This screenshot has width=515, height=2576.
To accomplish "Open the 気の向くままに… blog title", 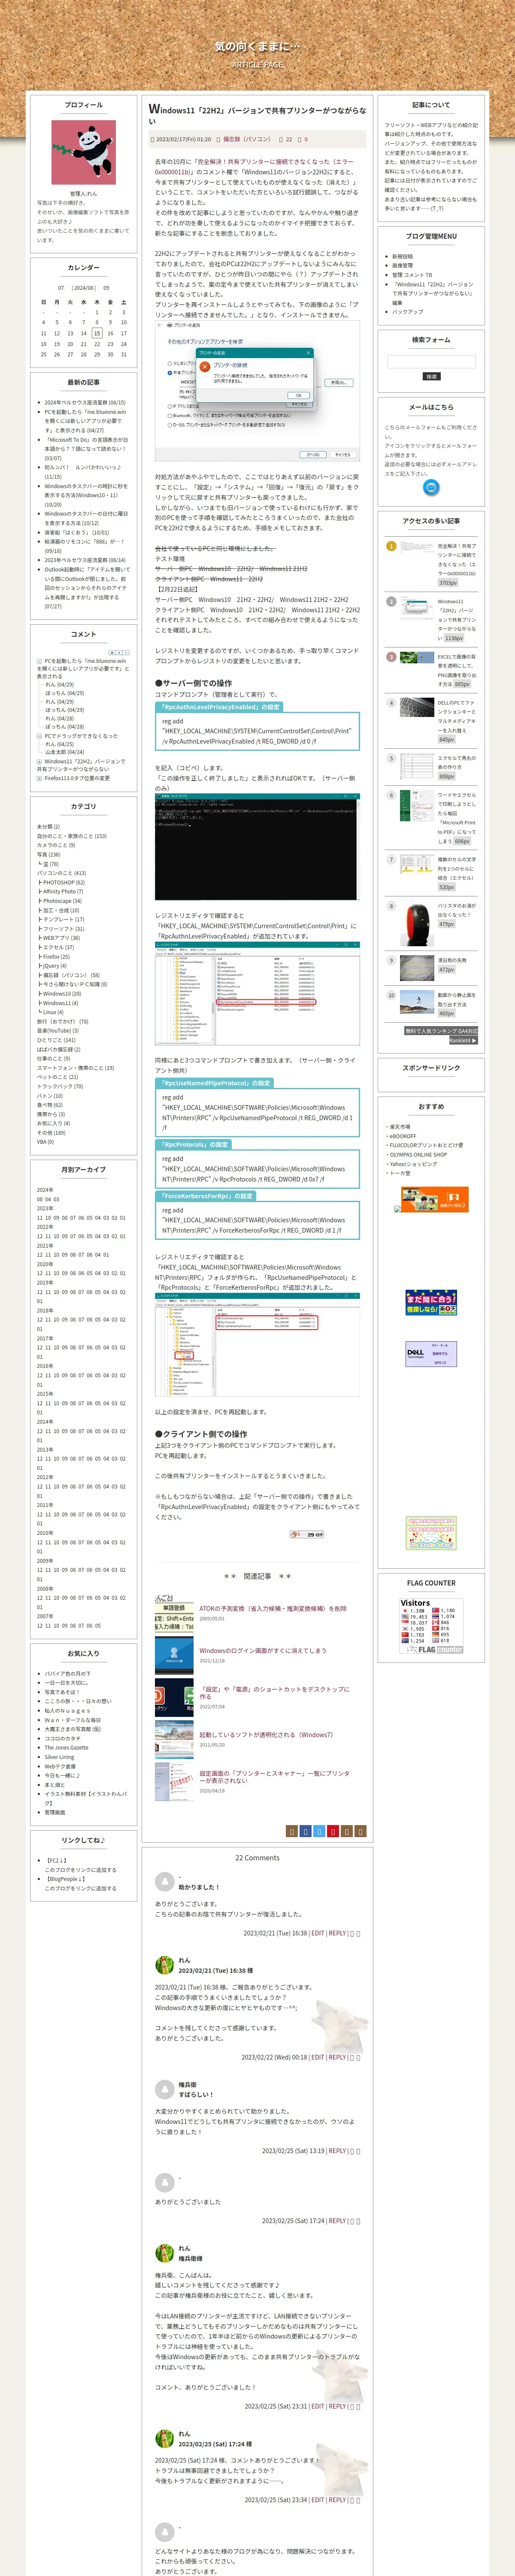I will point(257,46).
